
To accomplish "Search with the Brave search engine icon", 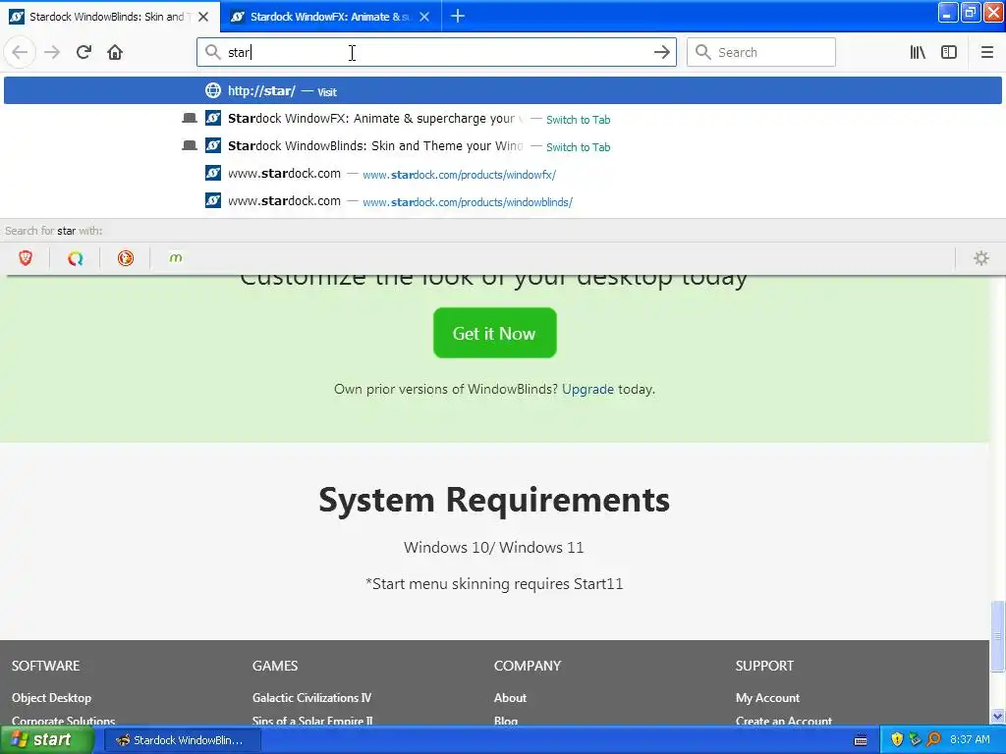I will (x=25, y=258).
